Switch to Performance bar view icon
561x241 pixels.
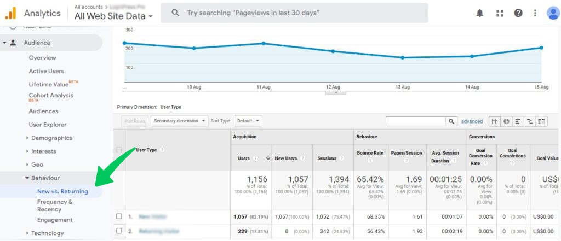pos(518,121)
